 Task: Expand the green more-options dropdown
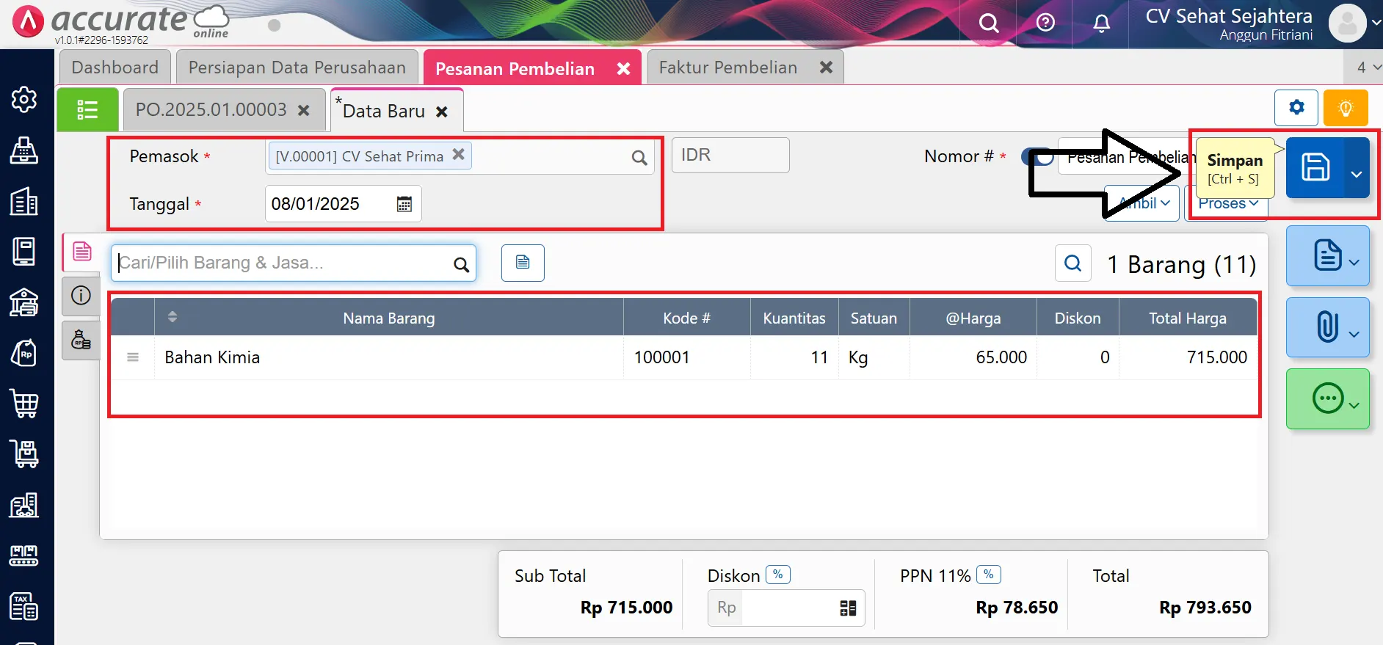(1354, 405)
